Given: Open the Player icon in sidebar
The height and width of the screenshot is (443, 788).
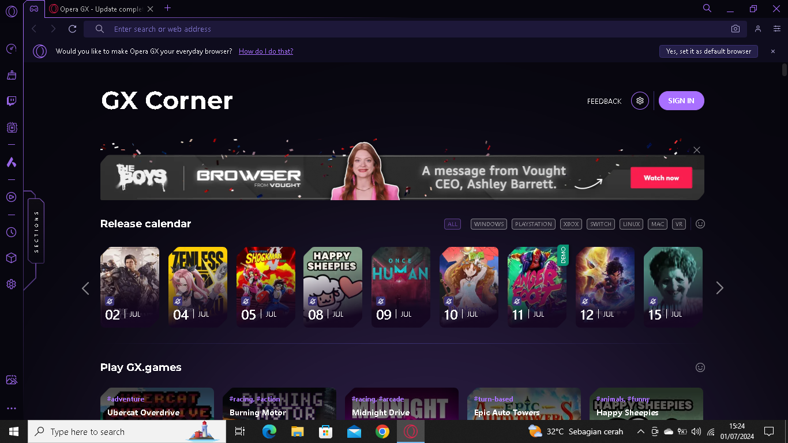Looking at the screenshot, I should coord(11,197).
